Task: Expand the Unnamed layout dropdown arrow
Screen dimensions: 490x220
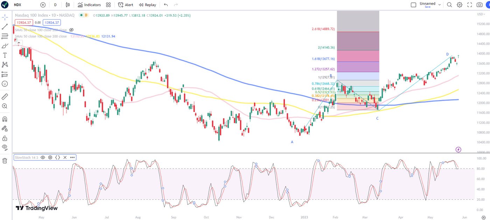Action: pyautogui.click(x=440, y=5)
